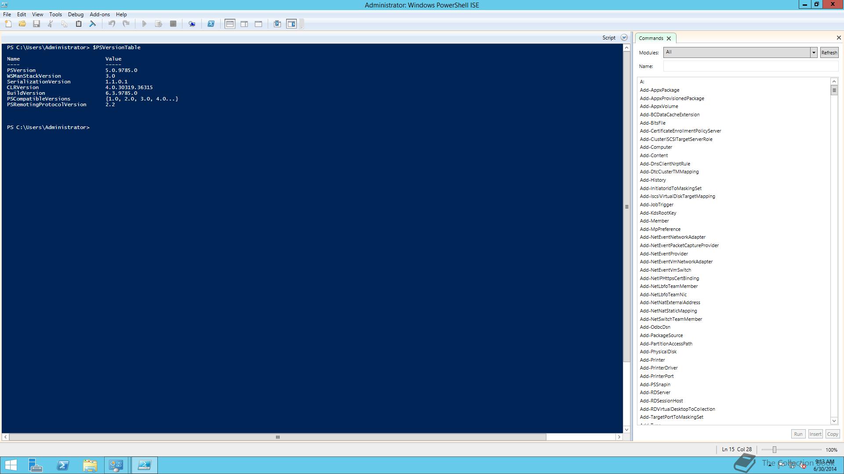Click command list scroll down arrow
Image resolution: width=844 pixels, height=474 pixels.
(834, 421)
